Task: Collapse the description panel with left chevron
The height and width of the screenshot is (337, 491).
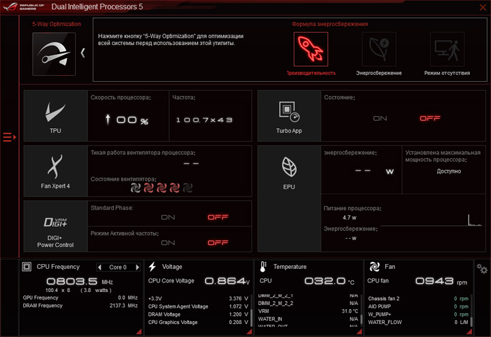Action: pyautogui.click(x=83, y=53)
